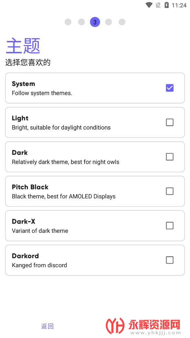Check the Pitch Black checkbox
The image size is (190, 338).
pyautogui.click(x=169, y=191)
